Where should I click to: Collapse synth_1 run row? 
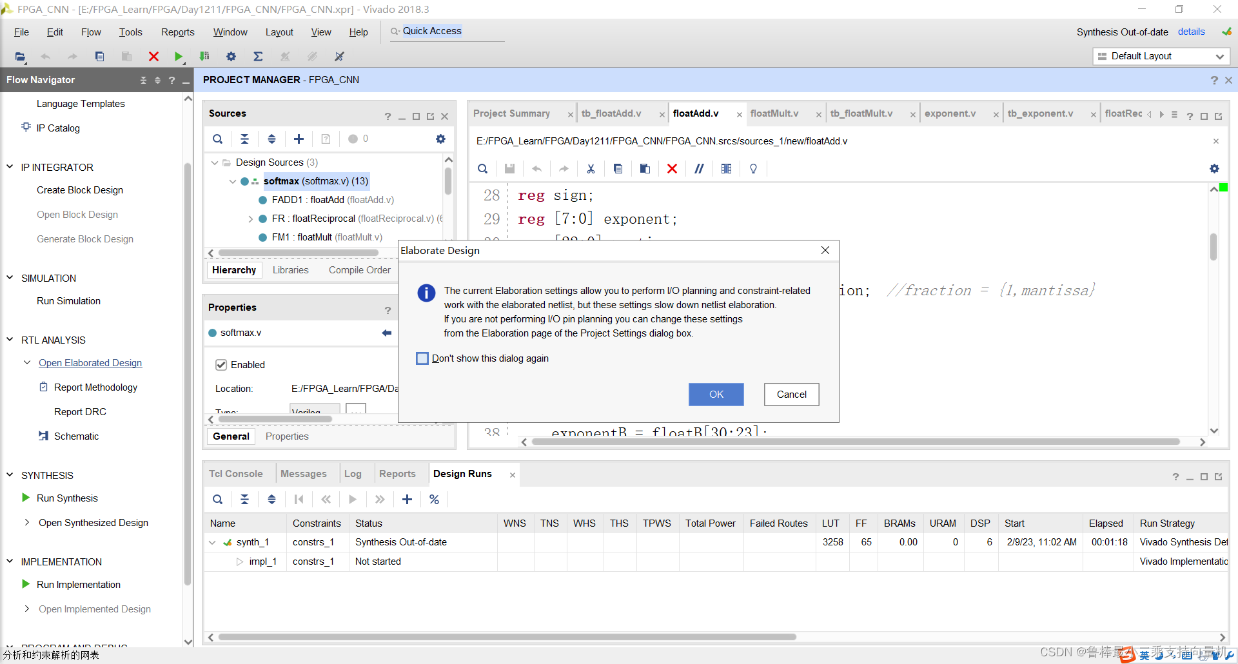coord(212,543)
